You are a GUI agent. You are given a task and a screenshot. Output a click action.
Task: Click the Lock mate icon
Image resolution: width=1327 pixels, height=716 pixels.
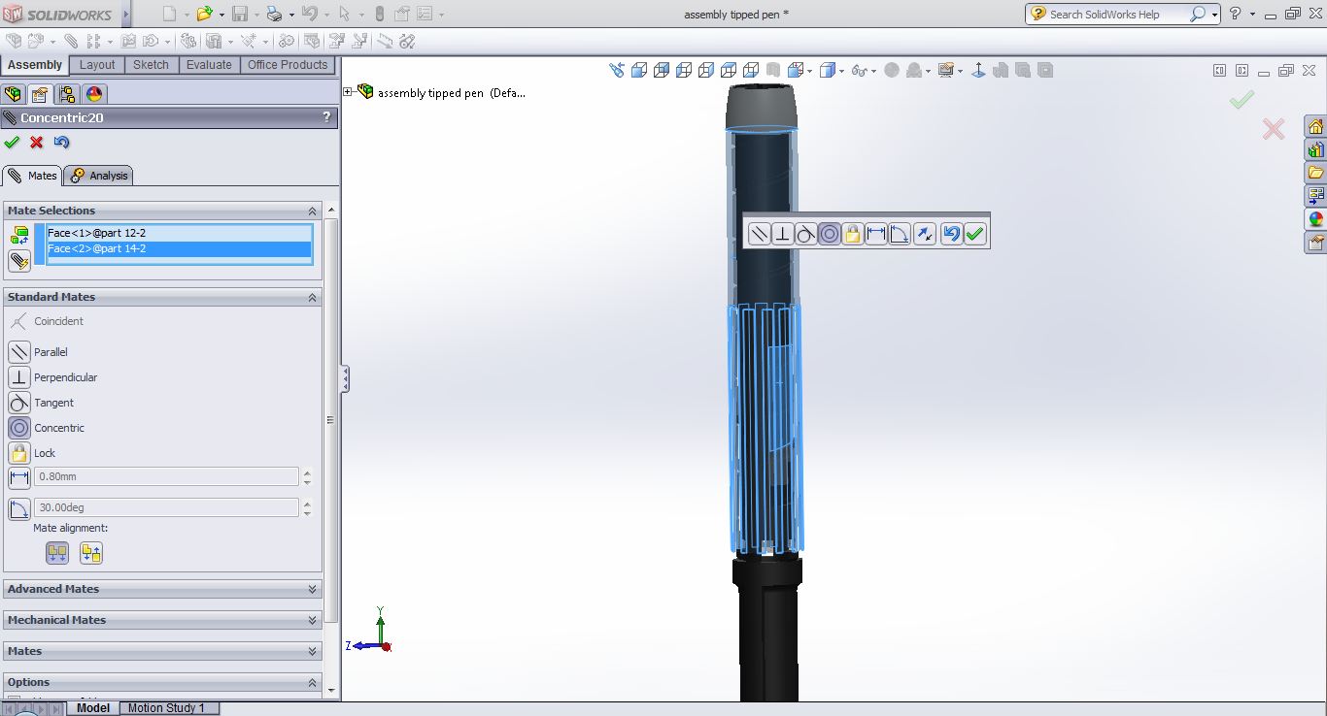19,453
